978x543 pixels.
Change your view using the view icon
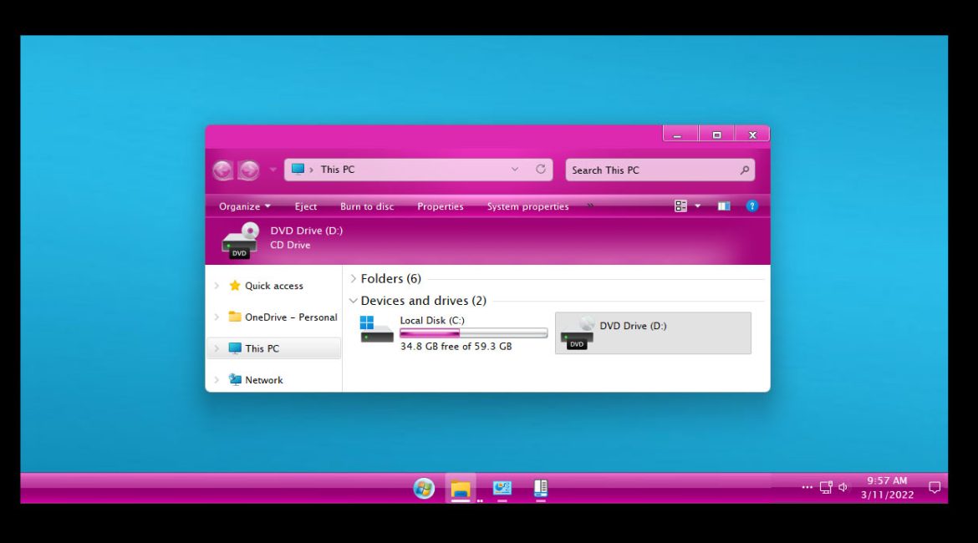(681, 206)
